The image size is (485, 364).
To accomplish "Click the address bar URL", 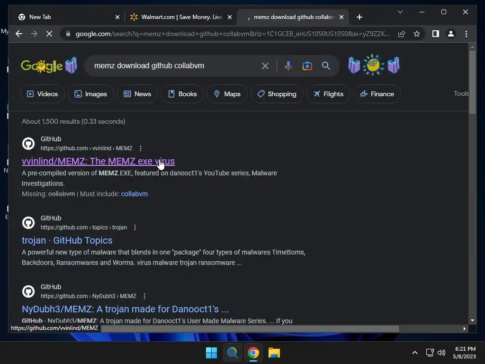I will [x=232, y=34].
